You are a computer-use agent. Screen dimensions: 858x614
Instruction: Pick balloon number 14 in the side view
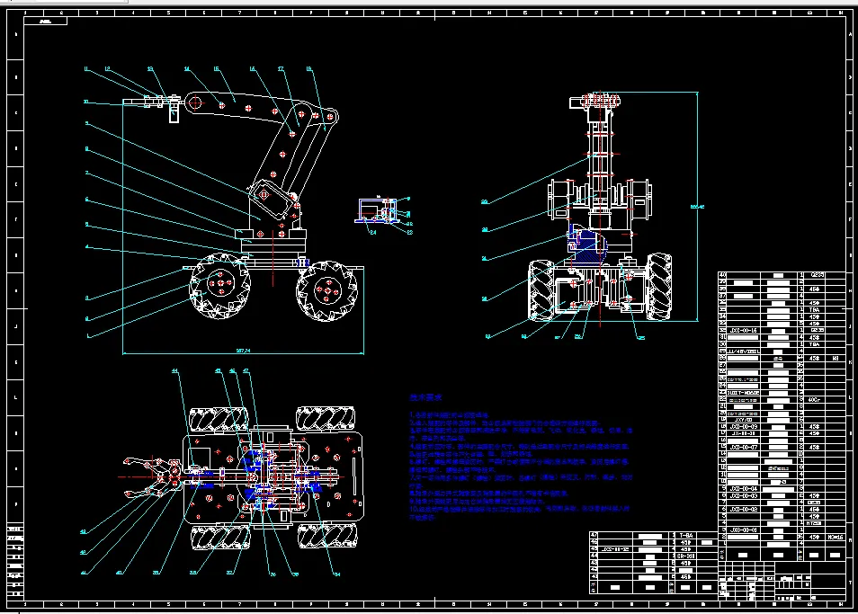(x=187, y=69)
